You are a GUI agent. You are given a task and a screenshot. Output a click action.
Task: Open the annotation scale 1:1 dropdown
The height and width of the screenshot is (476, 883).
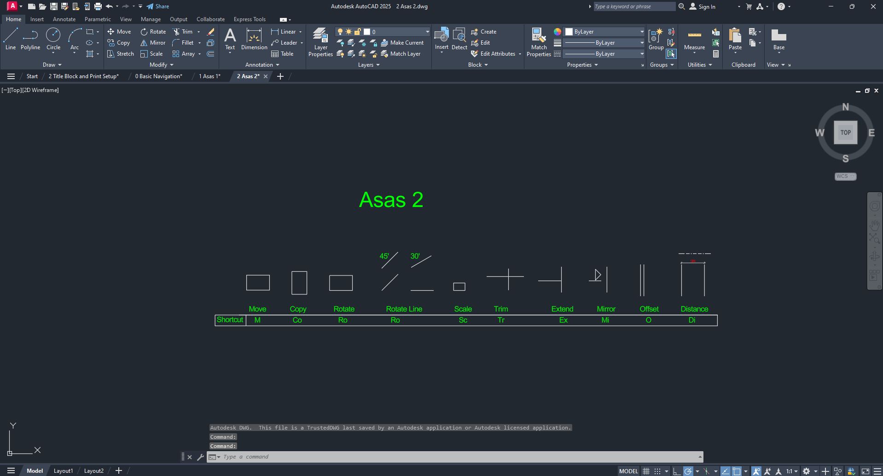tap(792, 471)
